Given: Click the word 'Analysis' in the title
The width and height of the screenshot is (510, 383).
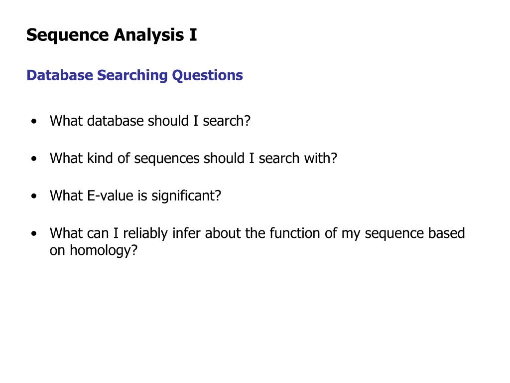Looking at the screenshot, I should point(148,35).
